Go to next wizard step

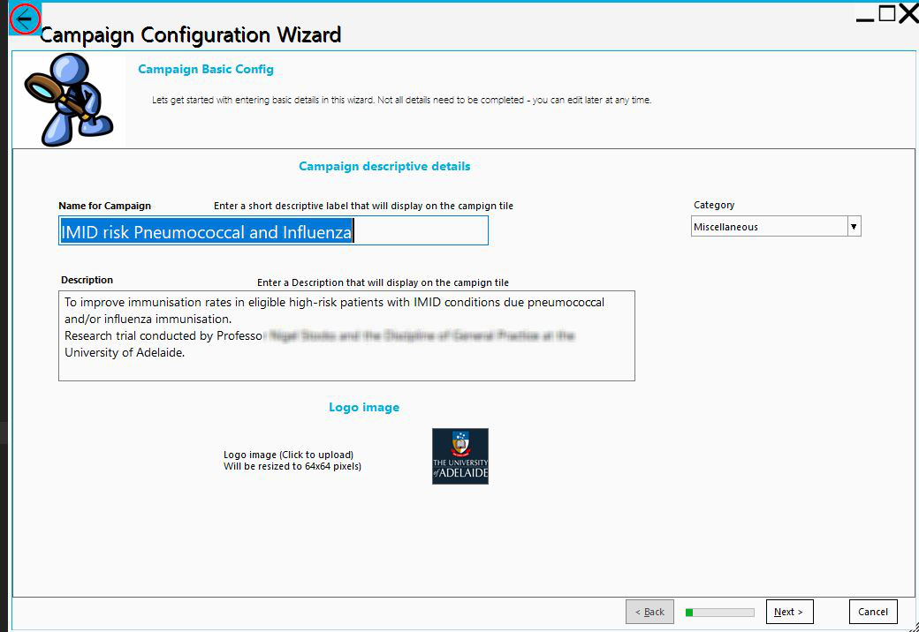788,612
